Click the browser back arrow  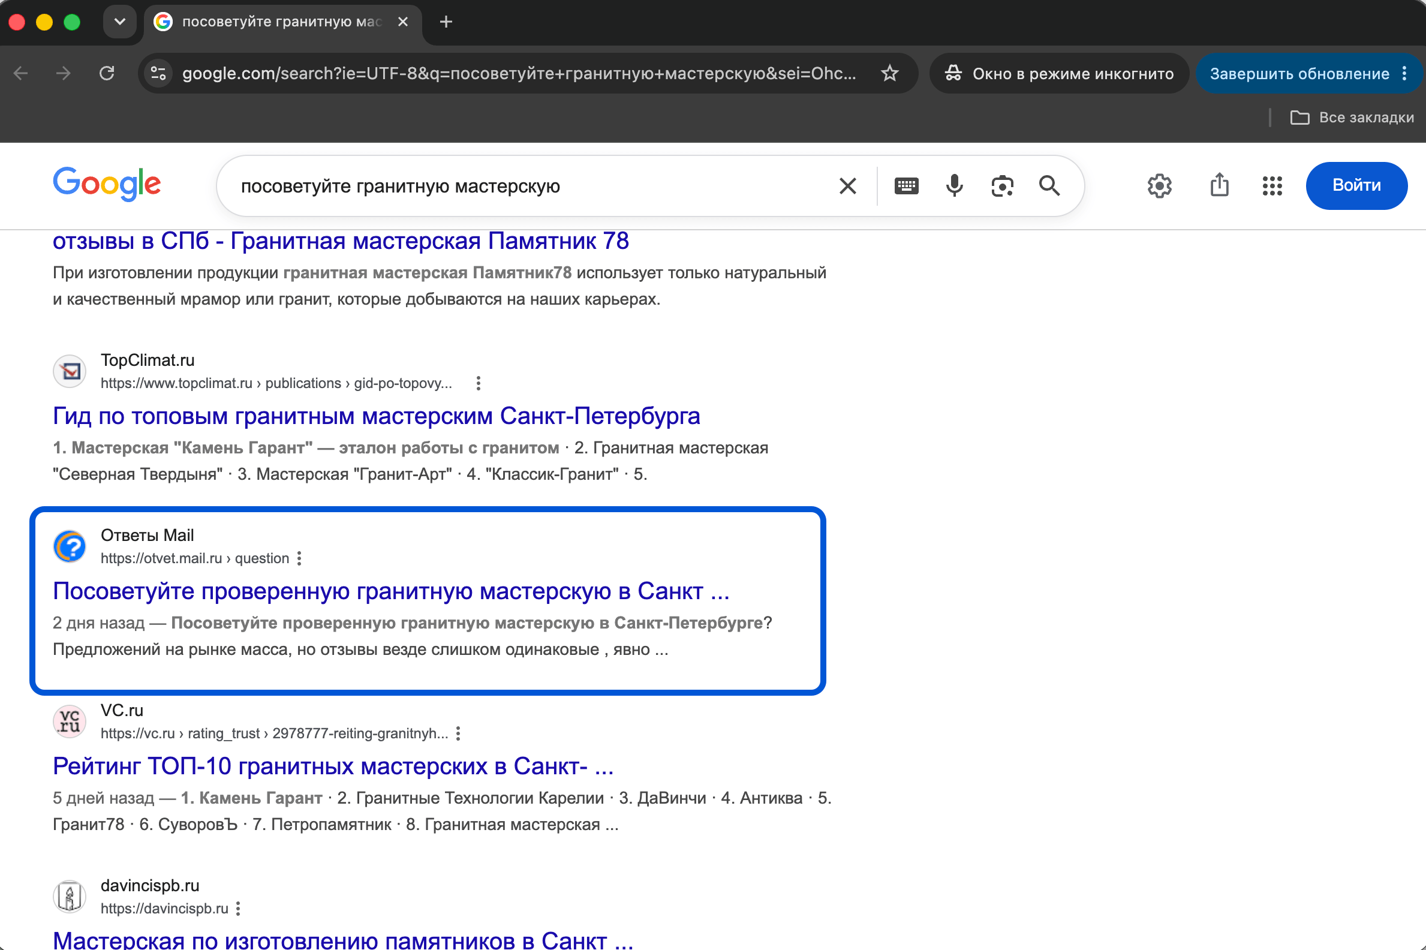point(20,73)
